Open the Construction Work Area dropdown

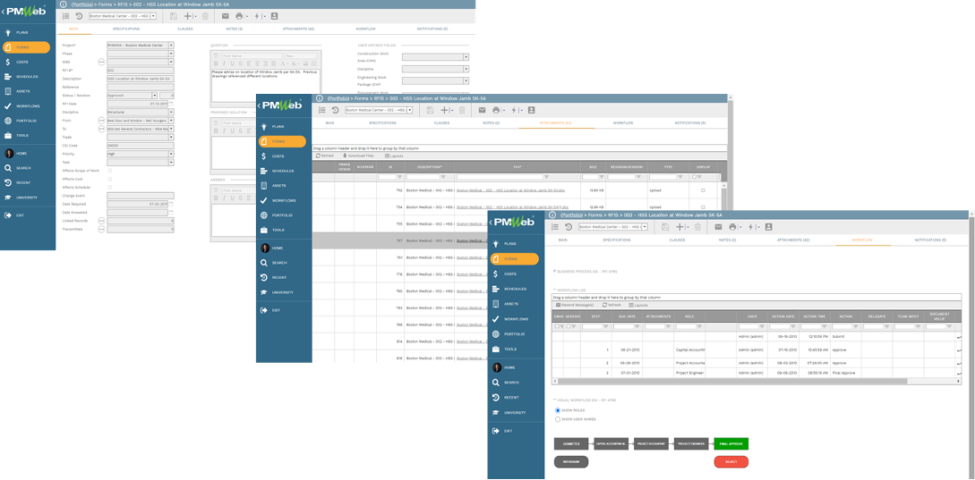pos(466,56)
